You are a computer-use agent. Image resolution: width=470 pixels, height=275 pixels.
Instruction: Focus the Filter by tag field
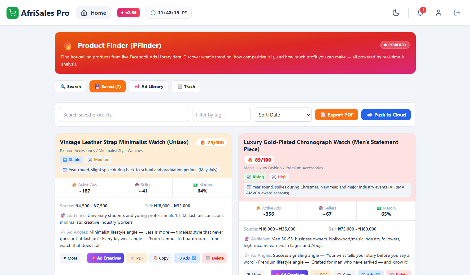coord(221,115)
